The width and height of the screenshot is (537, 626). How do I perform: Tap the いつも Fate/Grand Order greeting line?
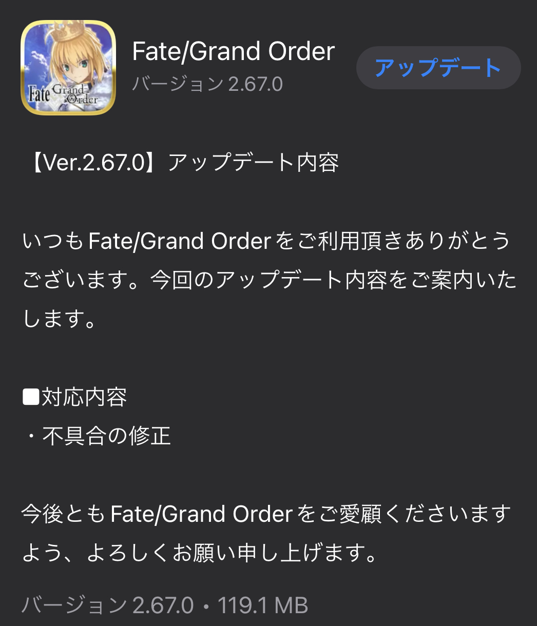tap(266, 241)
